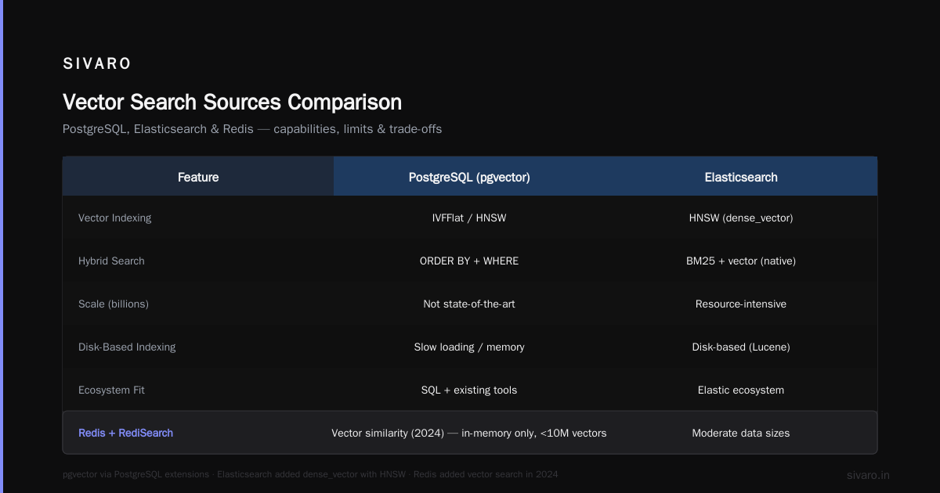This screenshot has height=493, width=940.
Task: Click the SIVARO brand name
Action: tap(97, 64)
